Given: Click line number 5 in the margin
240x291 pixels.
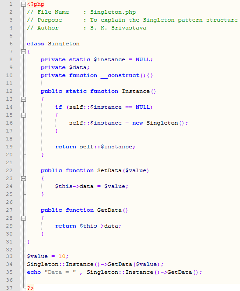Looking at the screenshot, I should pos(11,36).
